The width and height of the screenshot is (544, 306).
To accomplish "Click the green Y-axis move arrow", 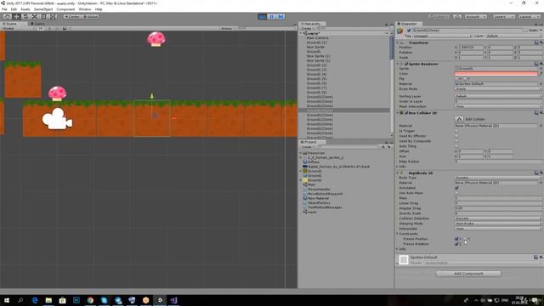I will [x=151, y=95].
